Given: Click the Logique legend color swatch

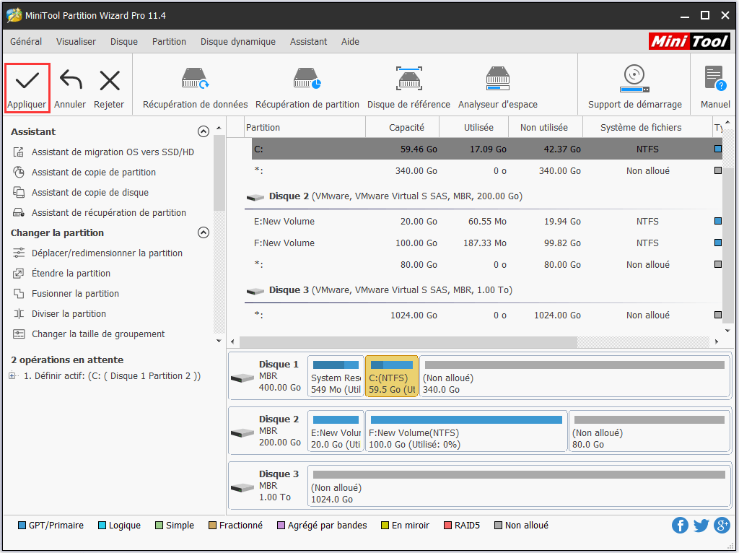Looking at the screenshot, I should click(x=102, y=525).
